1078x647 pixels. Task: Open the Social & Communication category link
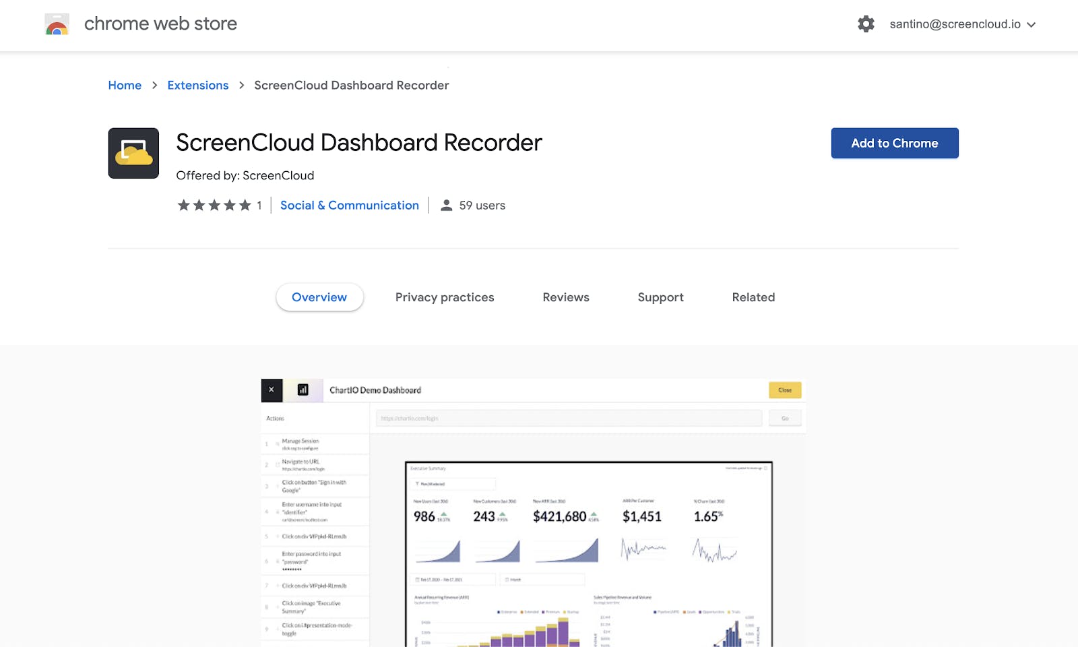350,206
